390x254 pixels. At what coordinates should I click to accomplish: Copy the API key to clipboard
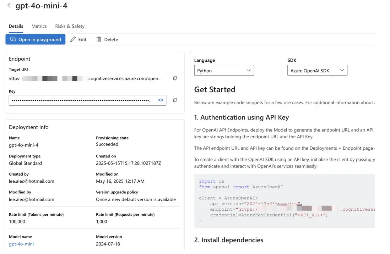pos(175,100)
